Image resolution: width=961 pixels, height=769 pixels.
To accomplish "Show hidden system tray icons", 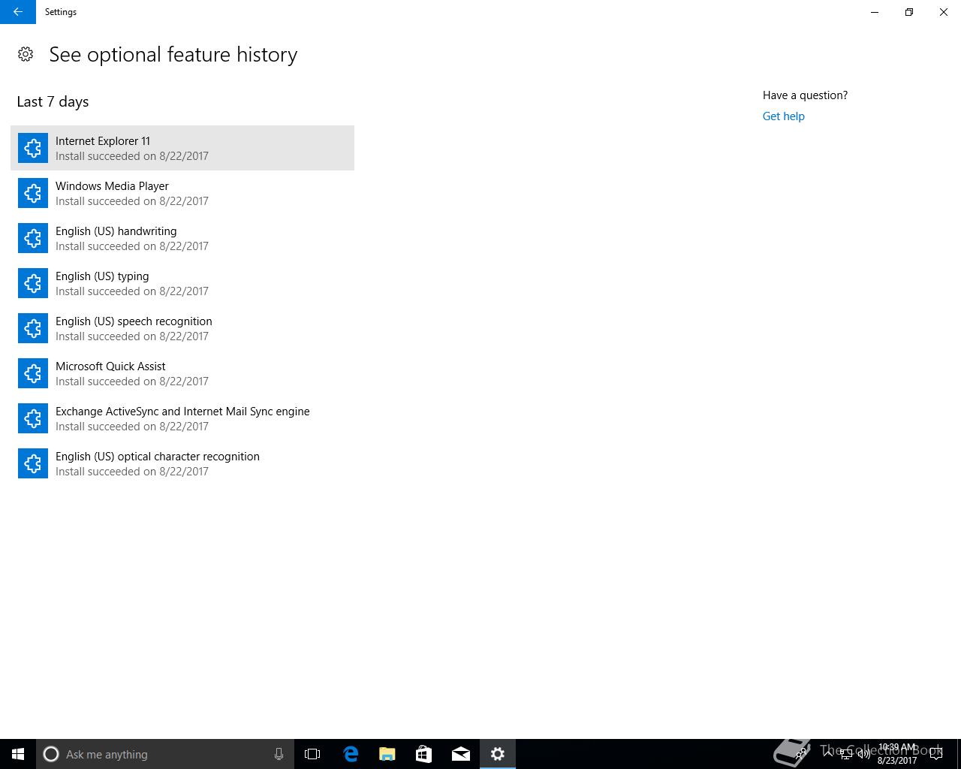I will (828, 754).
